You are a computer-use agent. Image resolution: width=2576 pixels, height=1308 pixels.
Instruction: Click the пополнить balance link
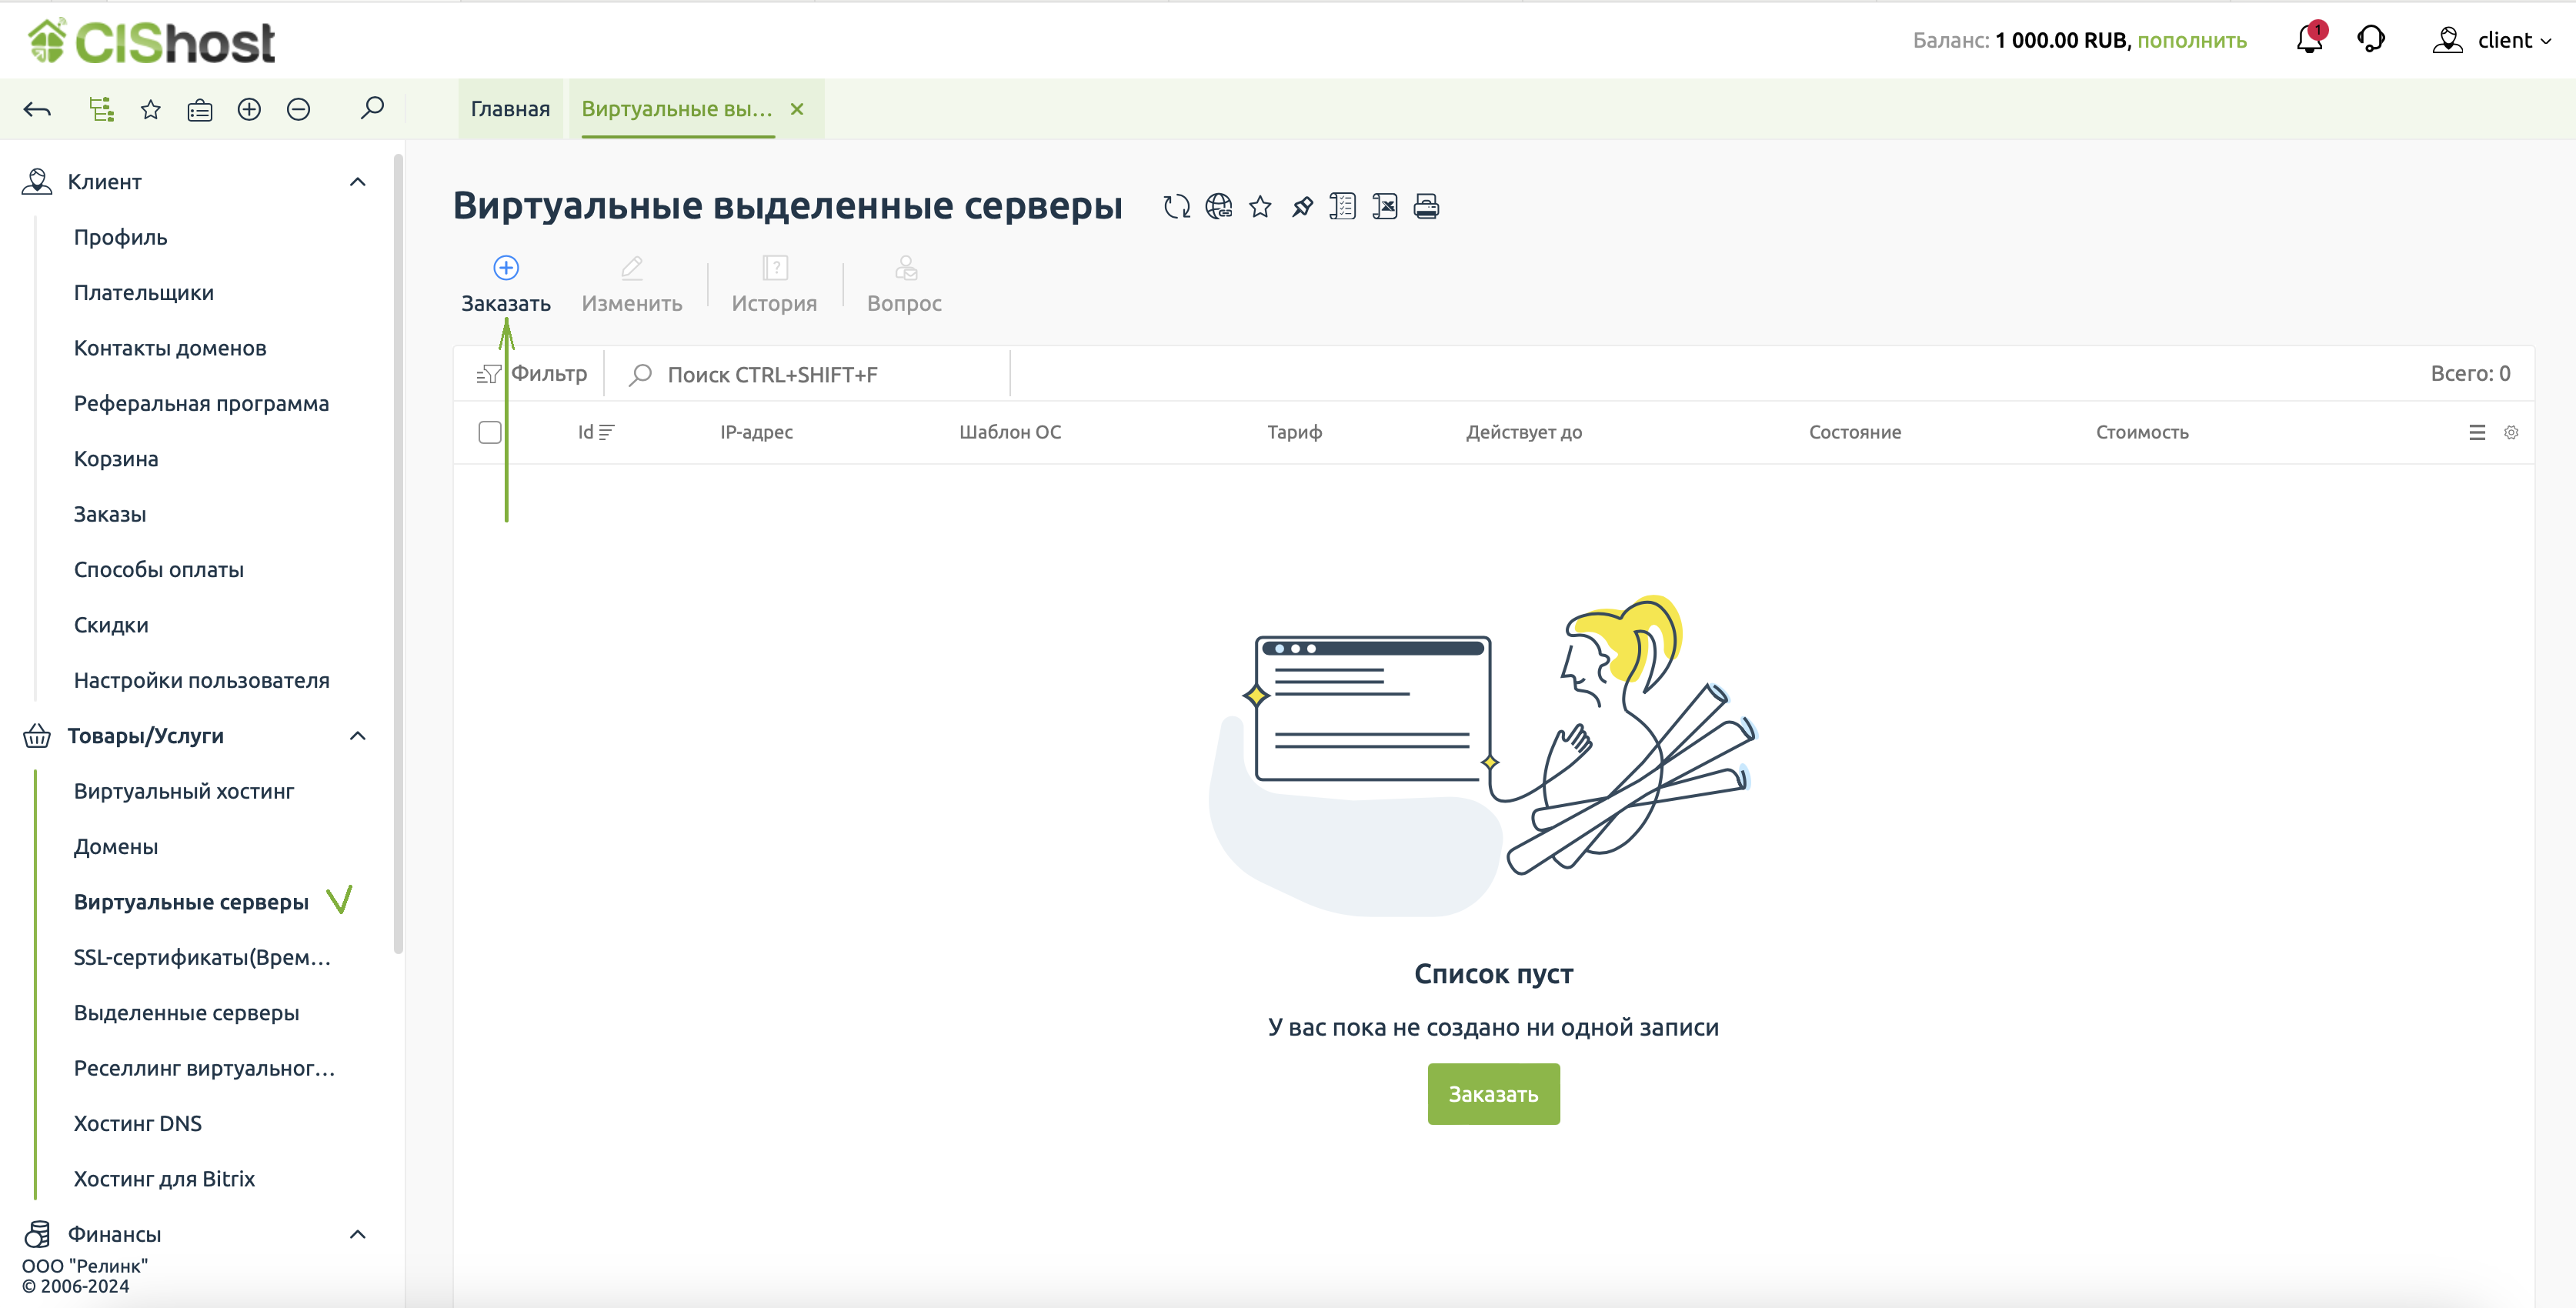(x=2191, y=40)
